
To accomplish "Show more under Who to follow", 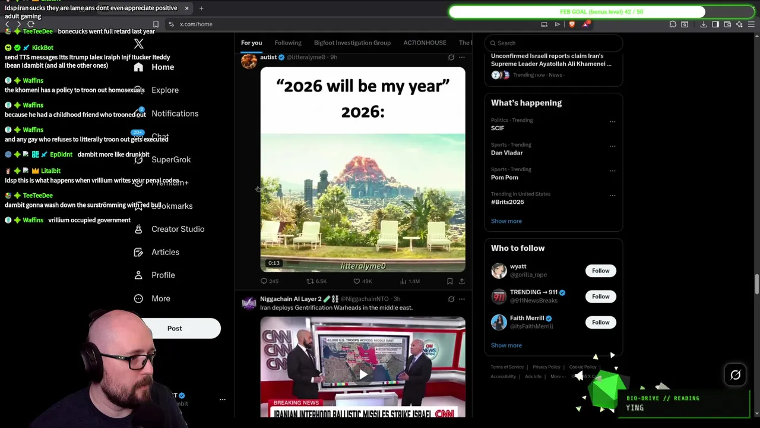I will point(506,345).
